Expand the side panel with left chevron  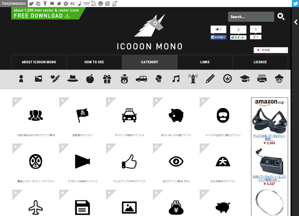tap(296, 22)
